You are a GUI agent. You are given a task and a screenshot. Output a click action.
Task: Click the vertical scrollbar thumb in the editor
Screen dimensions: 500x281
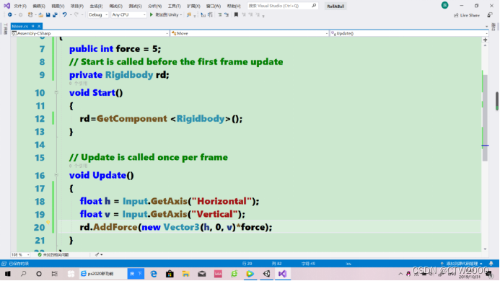click(485, 118)
